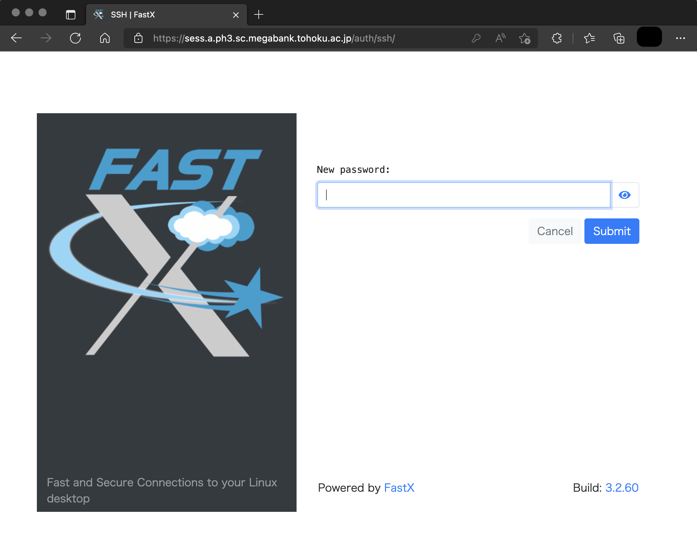Close the SSH | FastX tab
697x546 pixels.
[x=236, y=15]
